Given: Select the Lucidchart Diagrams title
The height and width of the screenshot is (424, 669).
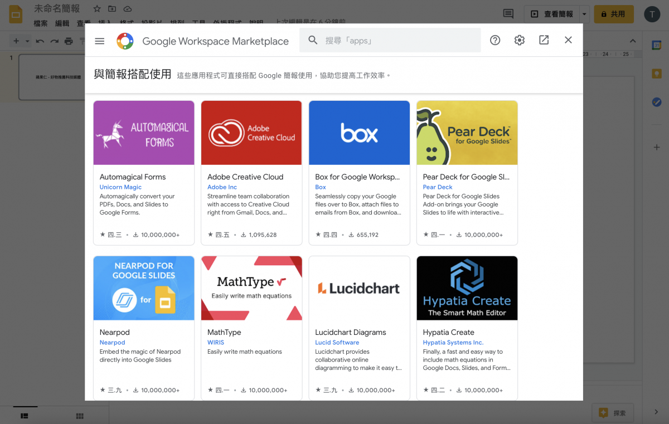Looking at the screenshot, I should (x=351, y=332).
